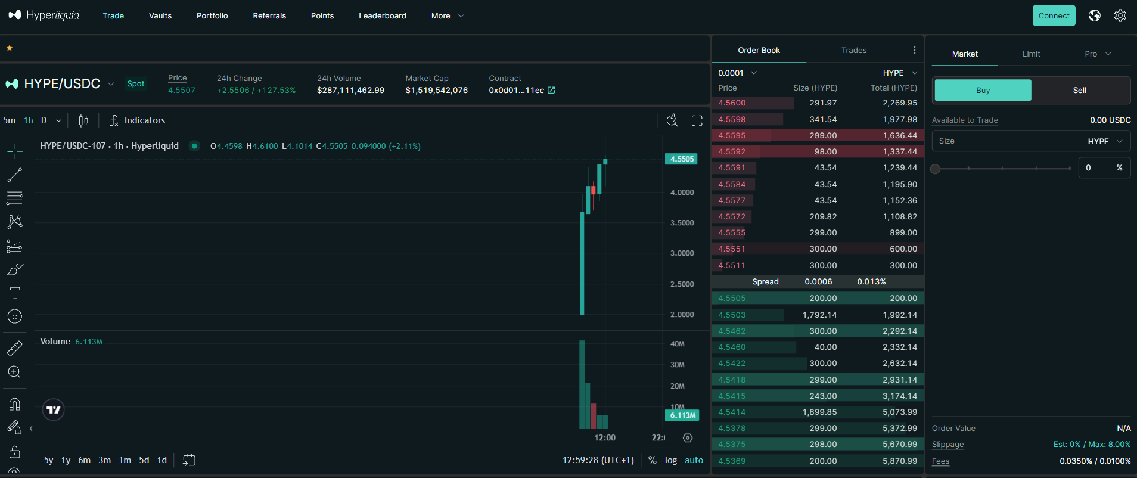
Task: Open the settings gear in header
Action: tap(1120, 15)
